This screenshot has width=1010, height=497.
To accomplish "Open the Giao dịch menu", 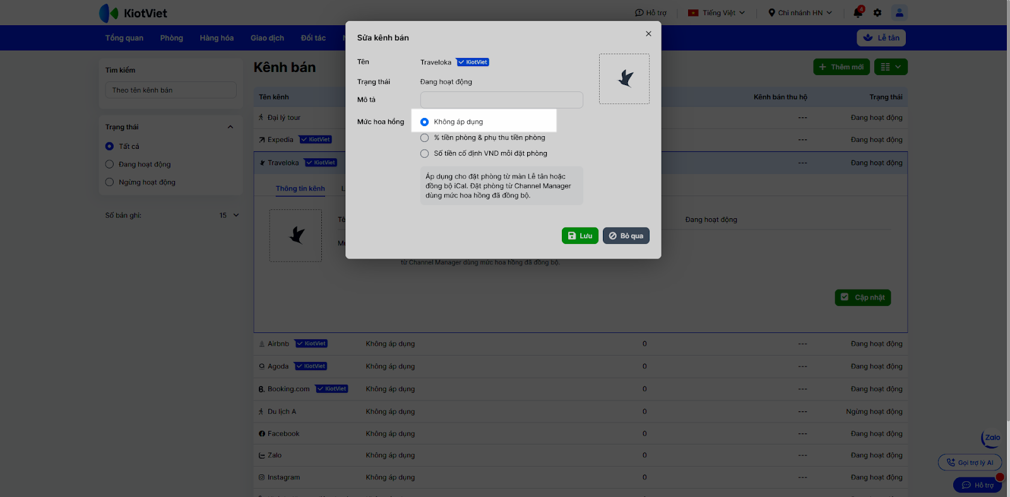I will tap(267, 38).
